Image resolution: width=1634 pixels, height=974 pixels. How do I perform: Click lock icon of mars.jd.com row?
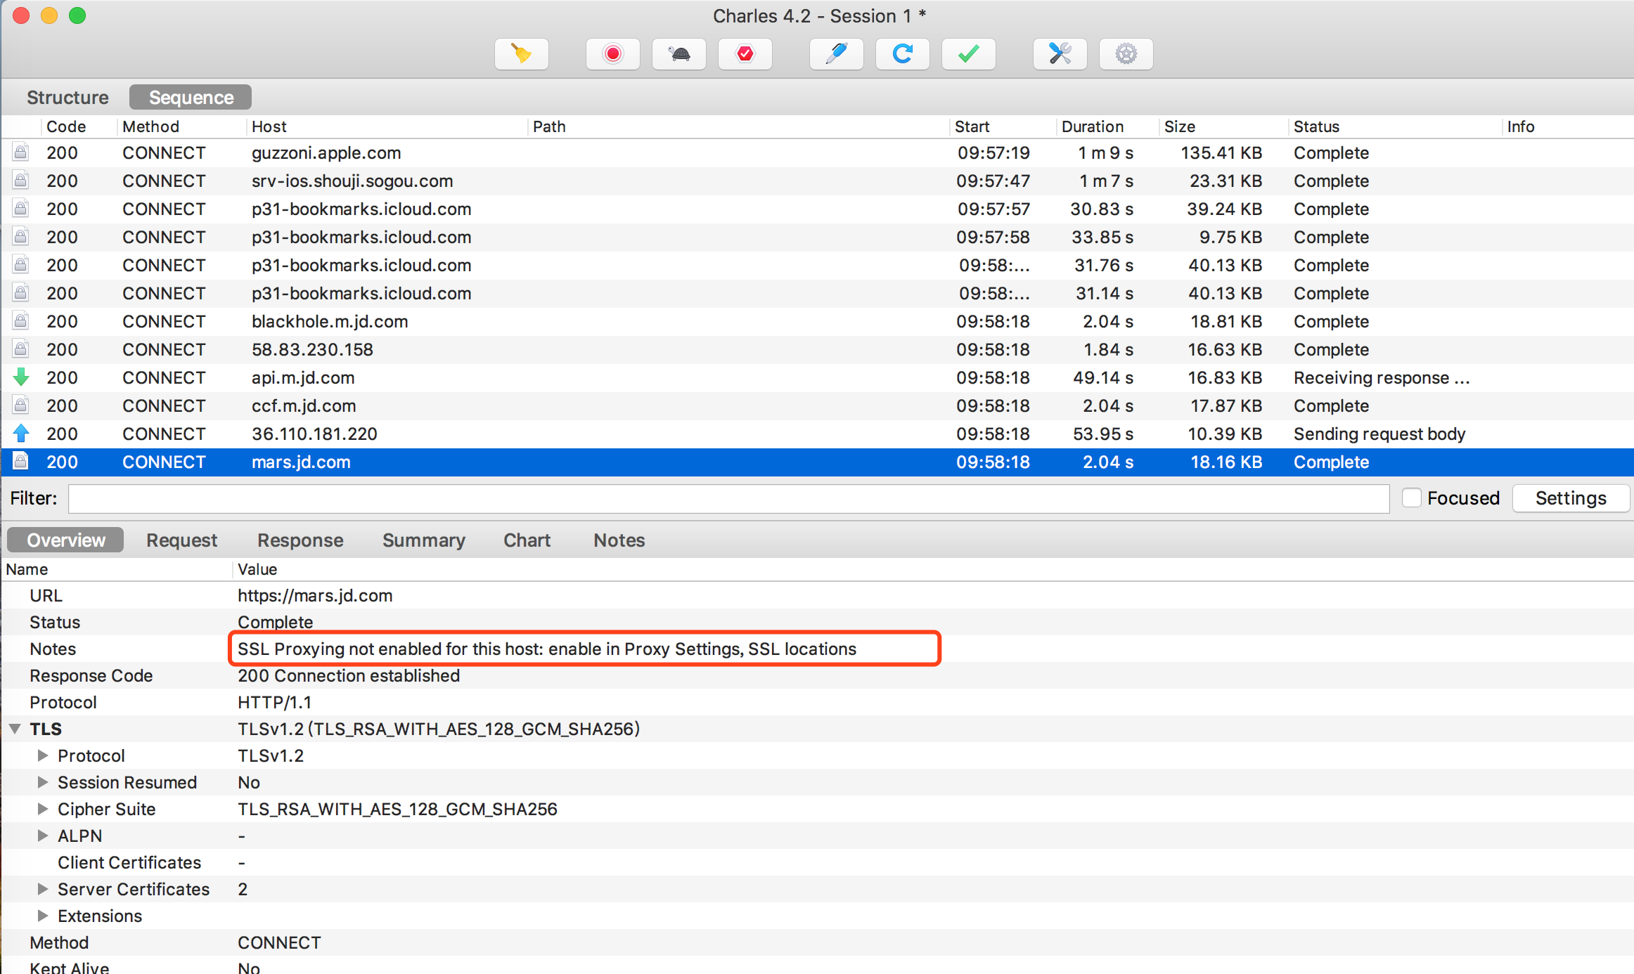tap(21, 462)
